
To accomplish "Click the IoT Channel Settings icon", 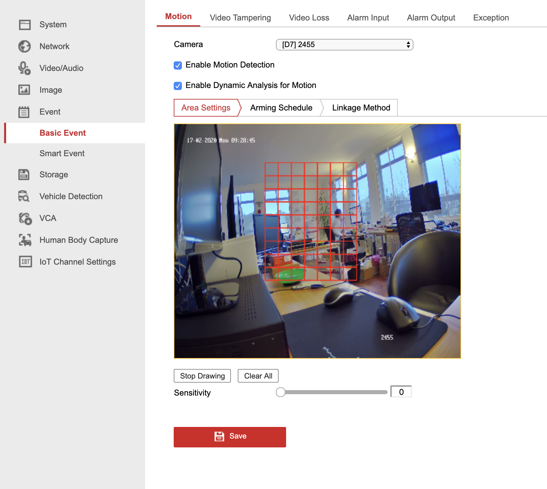I will (x=25, y=262).
